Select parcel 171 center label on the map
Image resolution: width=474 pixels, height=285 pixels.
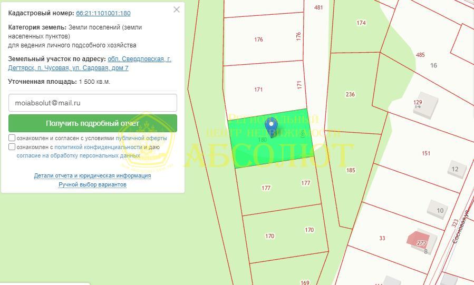click(x=258, y=90)
